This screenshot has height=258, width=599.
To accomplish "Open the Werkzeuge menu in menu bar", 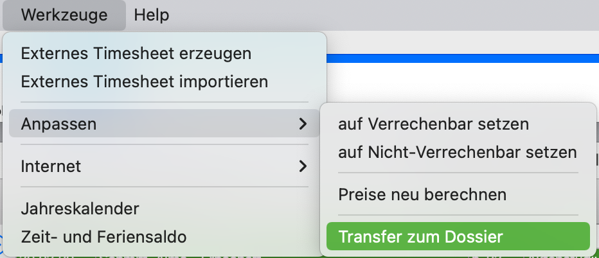I will click(64, 15).
